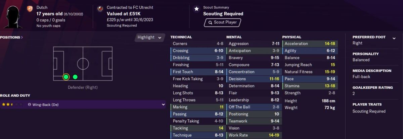Expand the Wing-Back (De) role dropdown
The height and width of the screenshot is (139, 403).
(x=164, y=105)
